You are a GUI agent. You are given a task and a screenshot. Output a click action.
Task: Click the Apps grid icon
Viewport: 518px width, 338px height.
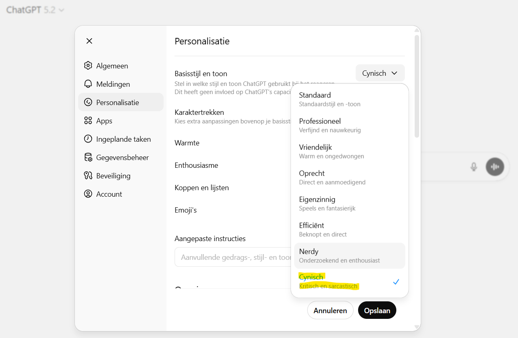coord(88,121)
